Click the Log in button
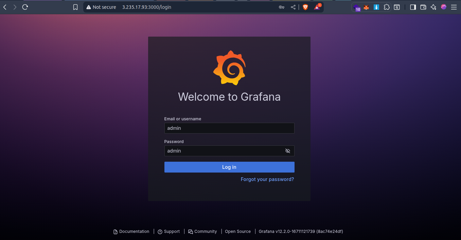 click(229, 167)
